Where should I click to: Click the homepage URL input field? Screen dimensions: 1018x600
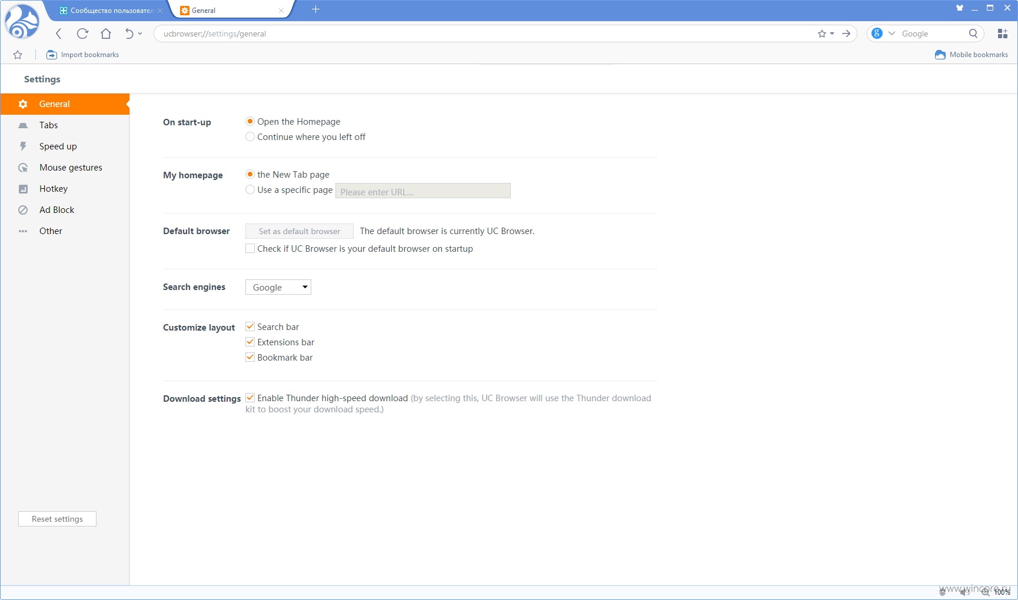click(x=423, y=191)
